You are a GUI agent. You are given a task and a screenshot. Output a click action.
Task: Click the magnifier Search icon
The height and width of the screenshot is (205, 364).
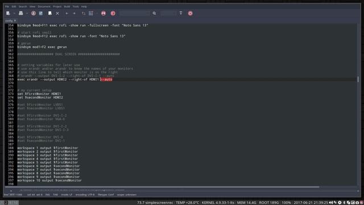point(154,13)
